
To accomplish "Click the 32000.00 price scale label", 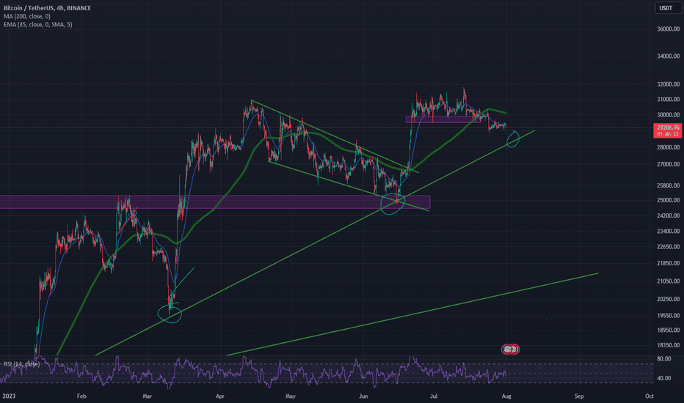I will click(x=669, y=84).
